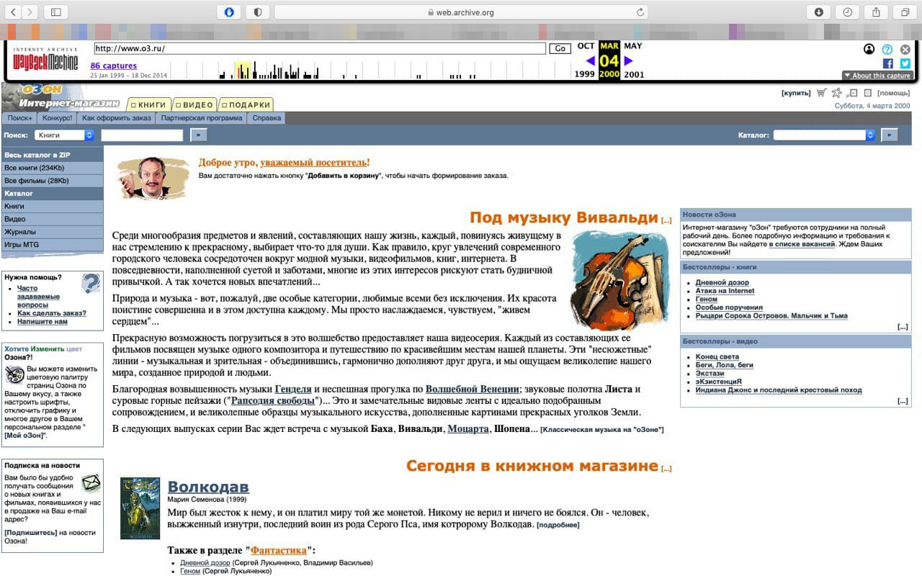Open the Книги search category dropdown
This screenshot has width=922, height=576.
(x=64, y=135)
